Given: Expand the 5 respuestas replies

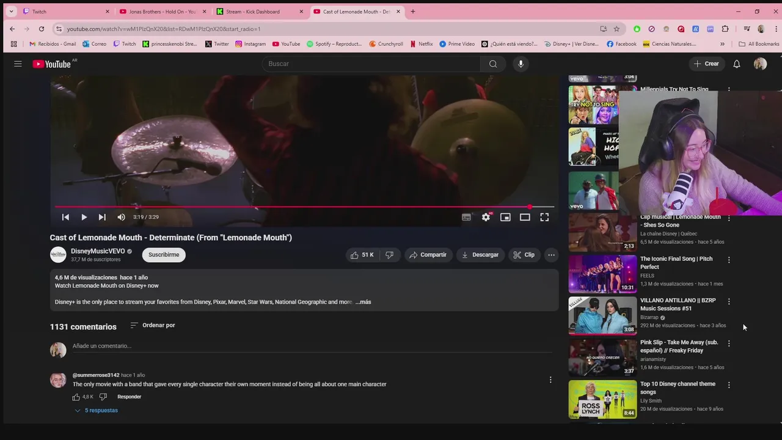Looking at the screenshot, I should click(97, 411).
